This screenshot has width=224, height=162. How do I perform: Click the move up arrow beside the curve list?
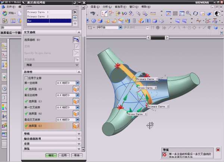(x=75, y=18)
